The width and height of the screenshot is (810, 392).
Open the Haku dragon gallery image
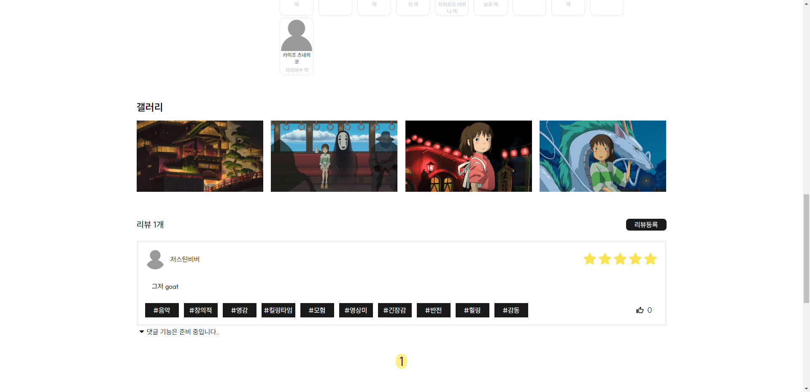603,156
